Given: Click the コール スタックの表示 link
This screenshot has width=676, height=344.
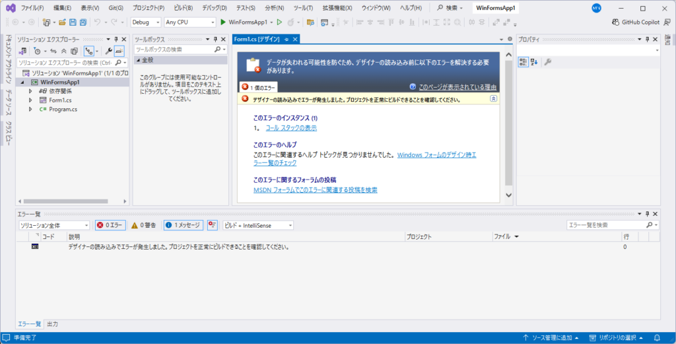Looking at the screenshot, I should tap(291, 128).
